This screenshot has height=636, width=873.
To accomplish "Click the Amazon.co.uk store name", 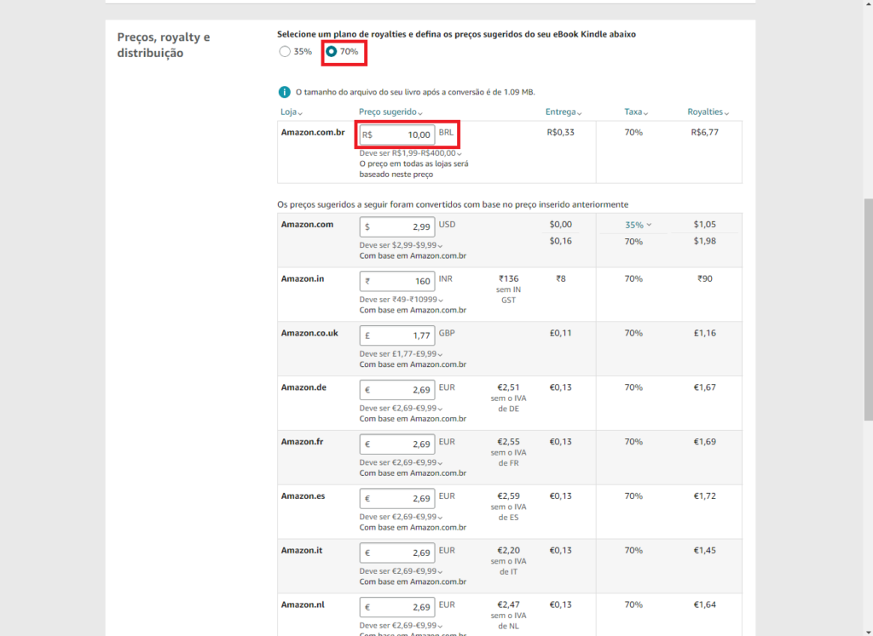I will (x=309, y=334).
